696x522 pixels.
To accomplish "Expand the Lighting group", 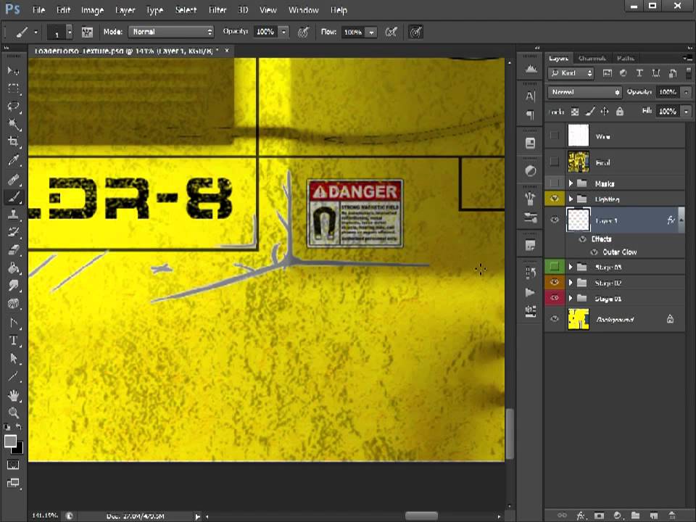I will pos(571,199).
